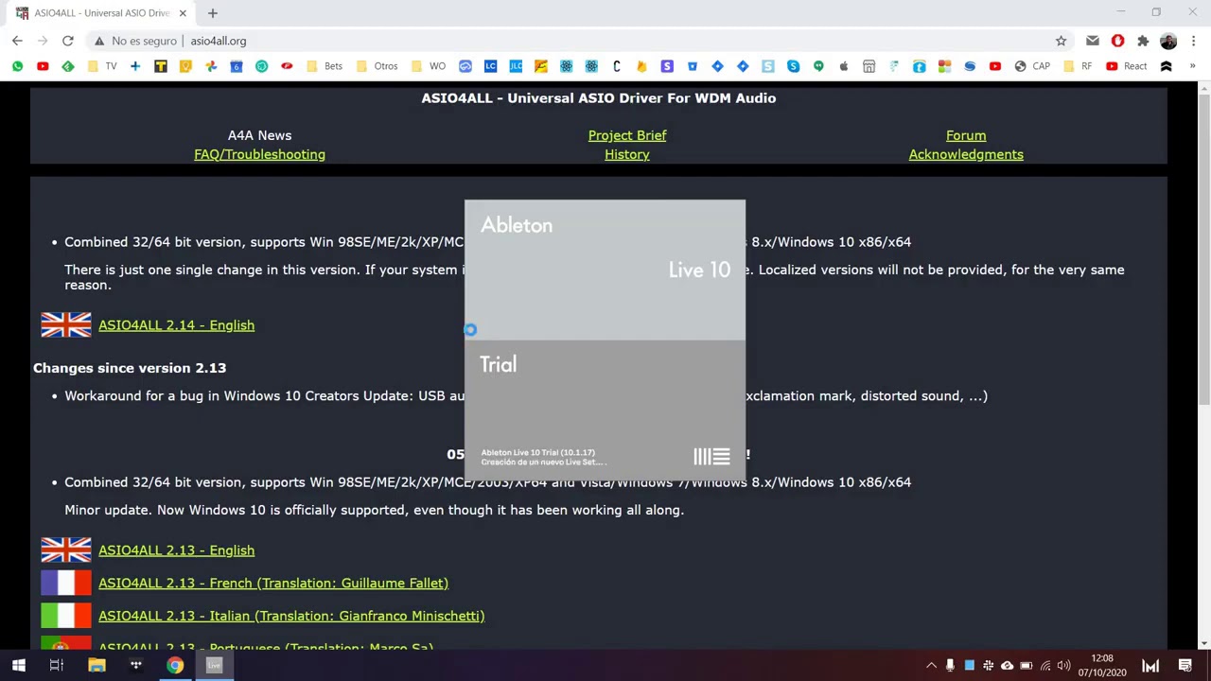Open a new Chrome tab
Viewport: 1211px width, 681px height.
coord(212,13)
